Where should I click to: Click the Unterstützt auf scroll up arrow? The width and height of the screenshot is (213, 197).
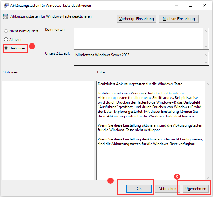tap(206, 55)
